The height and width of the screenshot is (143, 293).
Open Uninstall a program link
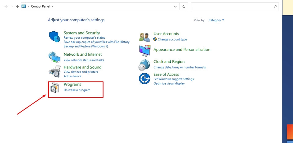pos(77,90)
